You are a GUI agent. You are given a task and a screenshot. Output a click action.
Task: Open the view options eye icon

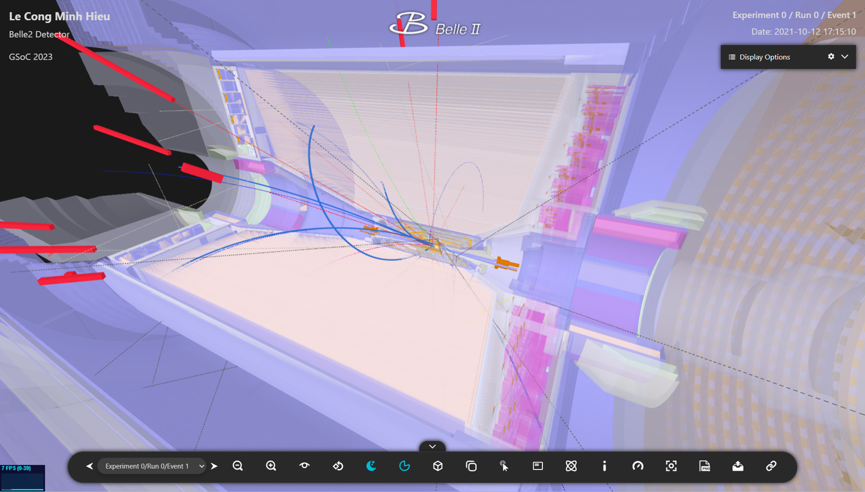point(305,466)
